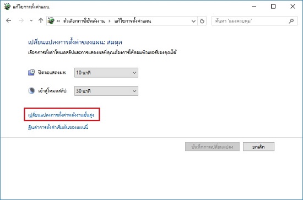
Task: Select ตัวเลือกการใช้พลังงาน breadcrumb in address bar
Action: pos(84,21)
